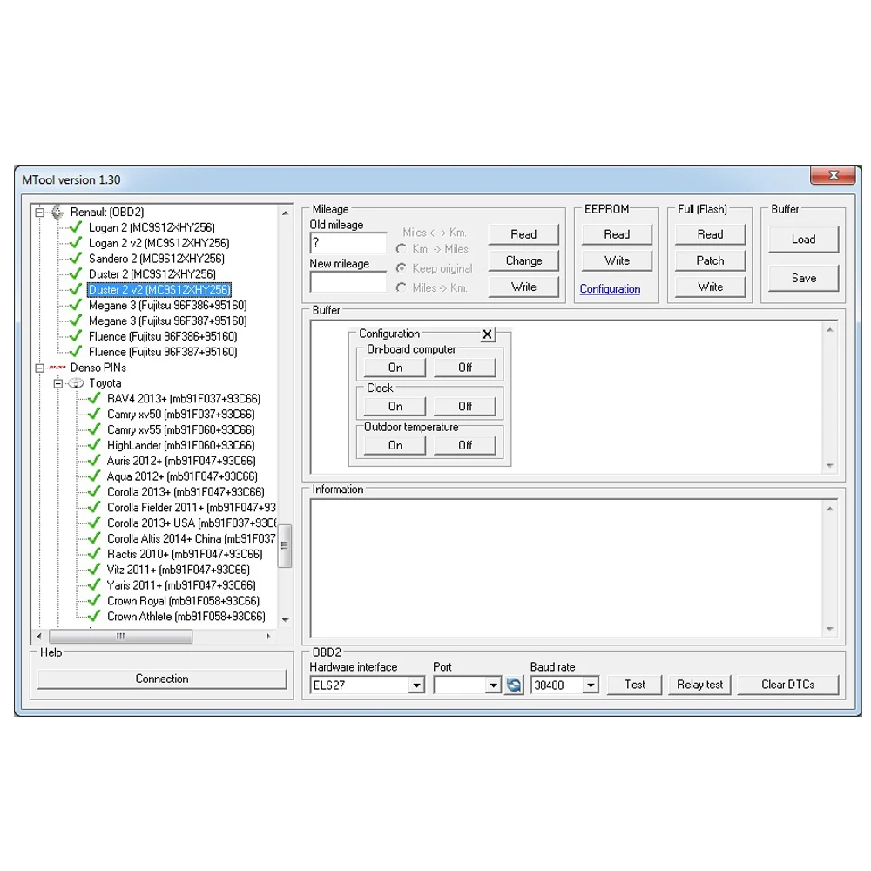871x871 pixels.
Task: Select Yaris 2011+ (mb91F047+93C66)
Action: coord(181,585)
